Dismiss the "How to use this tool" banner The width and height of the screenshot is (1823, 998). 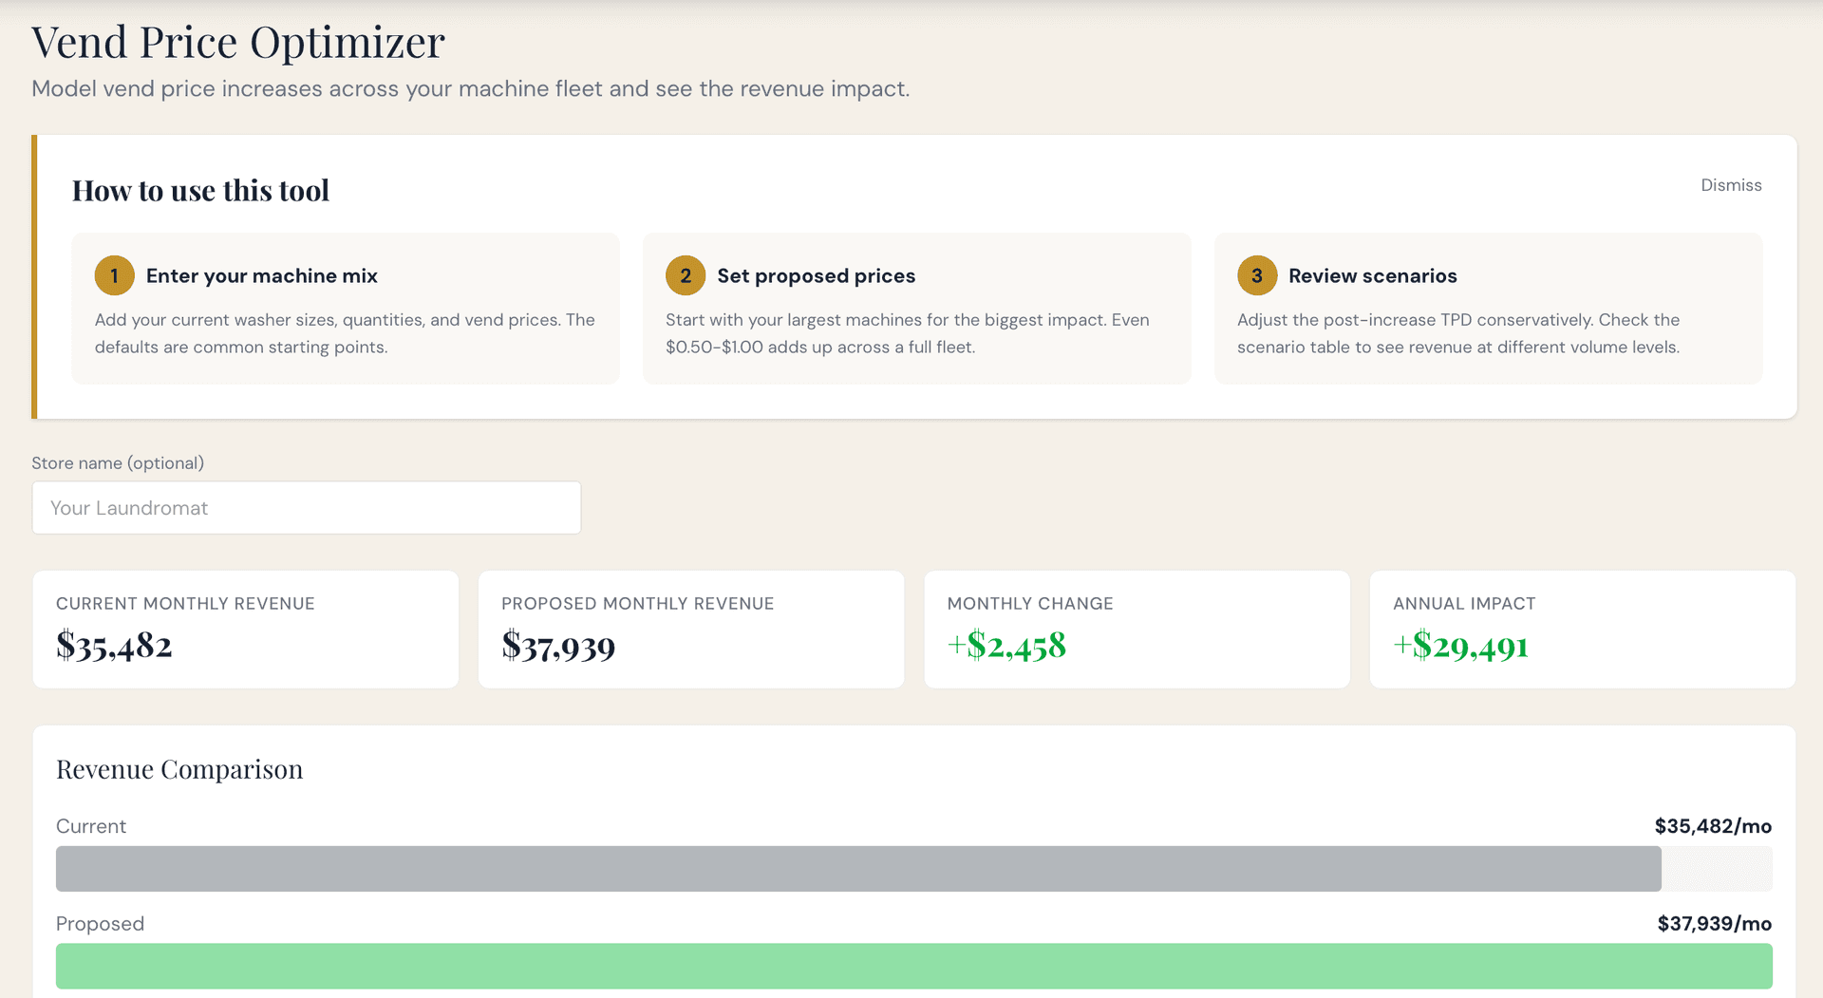pos(1730,185)
